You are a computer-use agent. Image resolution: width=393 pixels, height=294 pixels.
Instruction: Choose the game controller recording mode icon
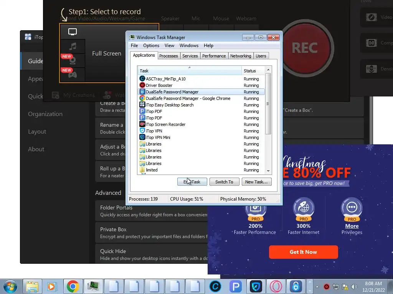tap(73, 75)
